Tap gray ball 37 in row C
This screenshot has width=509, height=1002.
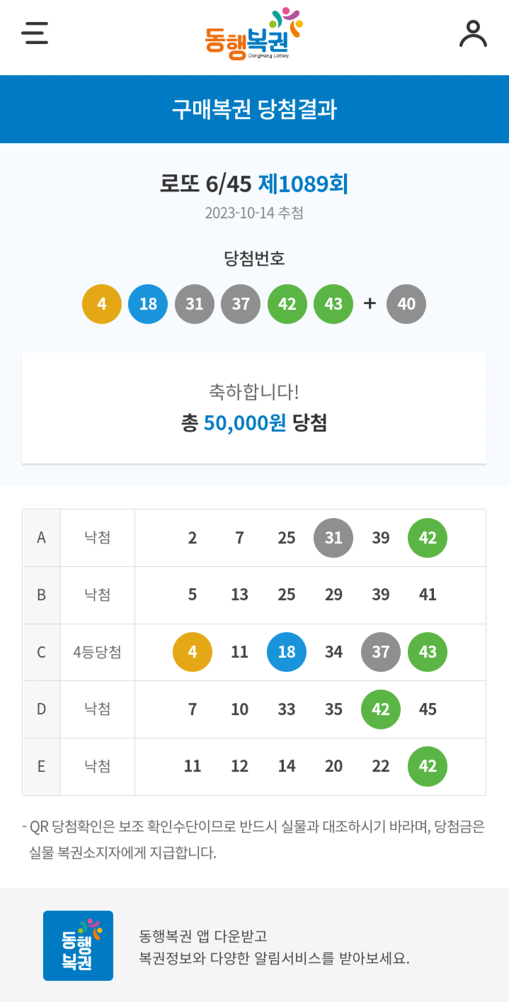click(x=381, y=652)
